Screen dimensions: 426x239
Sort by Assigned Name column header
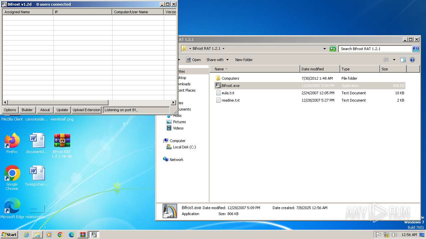tap(28, 12)
